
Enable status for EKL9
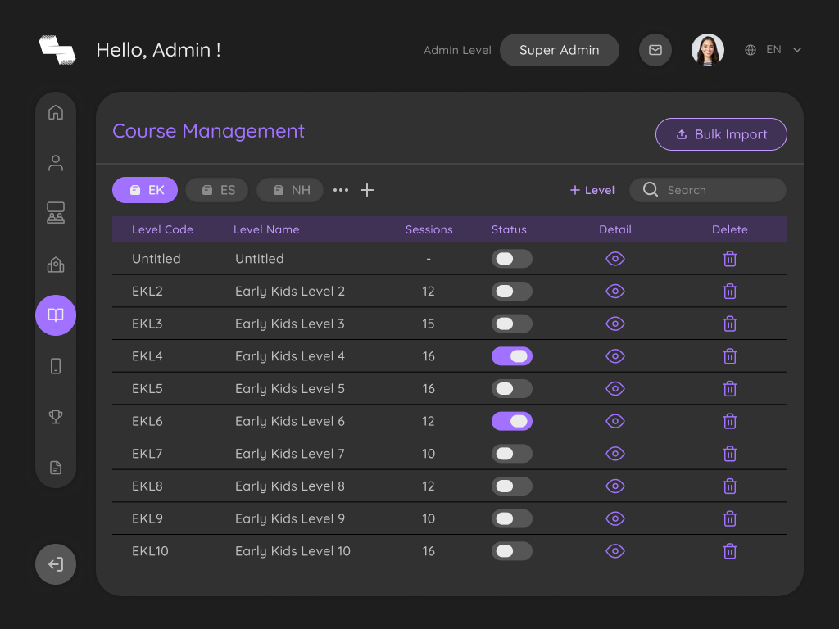point(511,518)
